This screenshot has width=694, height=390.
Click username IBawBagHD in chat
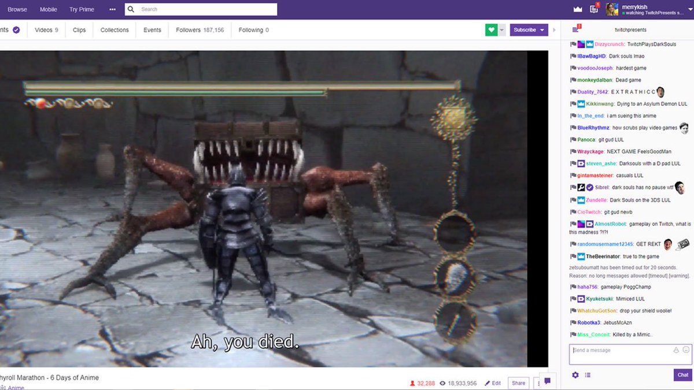(592, 57)
